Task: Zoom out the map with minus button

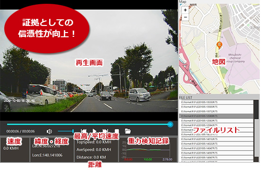Action: (x=185, y=17)
